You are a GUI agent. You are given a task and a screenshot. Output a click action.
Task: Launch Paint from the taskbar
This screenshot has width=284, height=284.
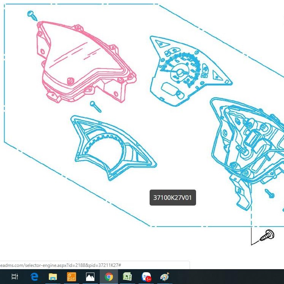point(164,277)
